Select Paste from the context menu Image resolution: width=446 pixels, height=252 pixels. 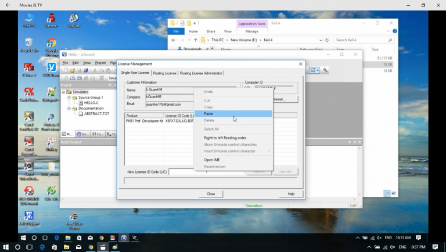208,113
